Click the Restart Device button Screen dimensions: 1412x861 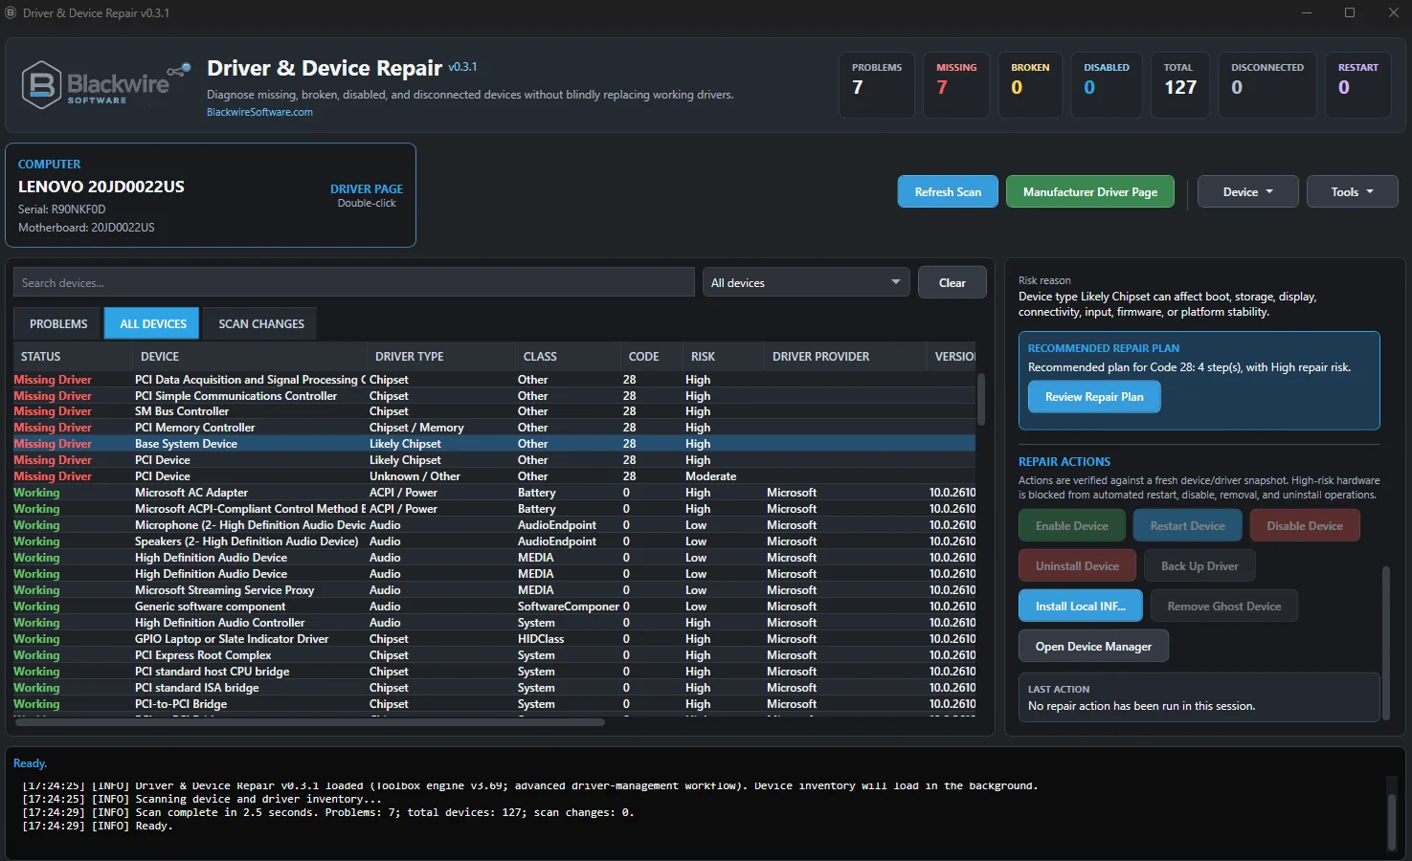[x=1187, y=525]
